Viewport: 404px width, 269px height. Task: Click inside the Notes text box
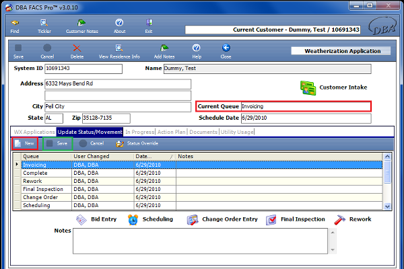(200, 241)
